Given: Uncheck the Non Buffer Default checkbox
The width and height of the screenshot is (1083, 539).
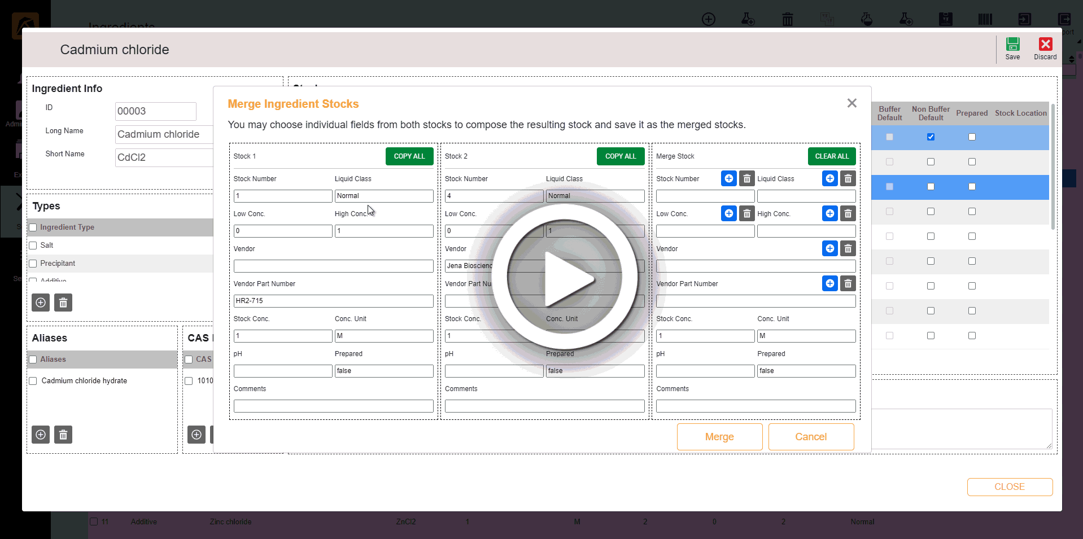Looking at the screenshot, I should coord(931,137).
